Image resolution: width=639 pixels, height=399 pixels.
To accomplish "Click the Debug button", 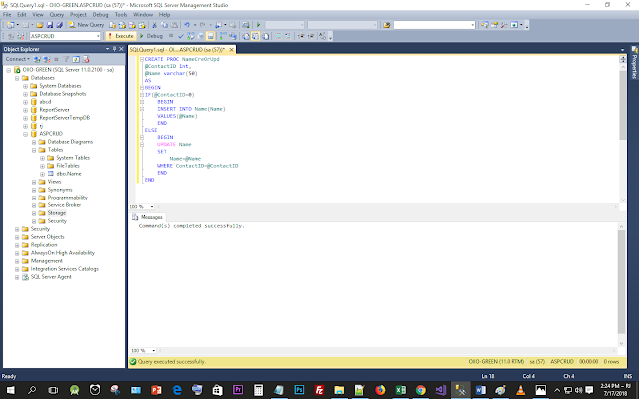I will [x=151, y=36].
